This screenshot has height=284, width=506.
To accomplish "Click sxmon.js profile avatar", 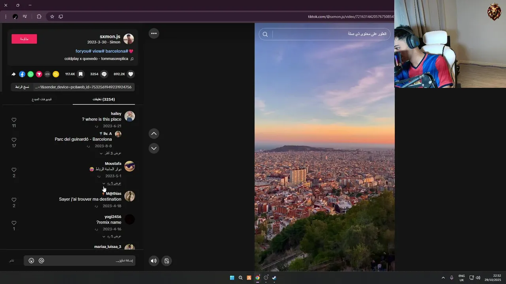I will (128, 39).
